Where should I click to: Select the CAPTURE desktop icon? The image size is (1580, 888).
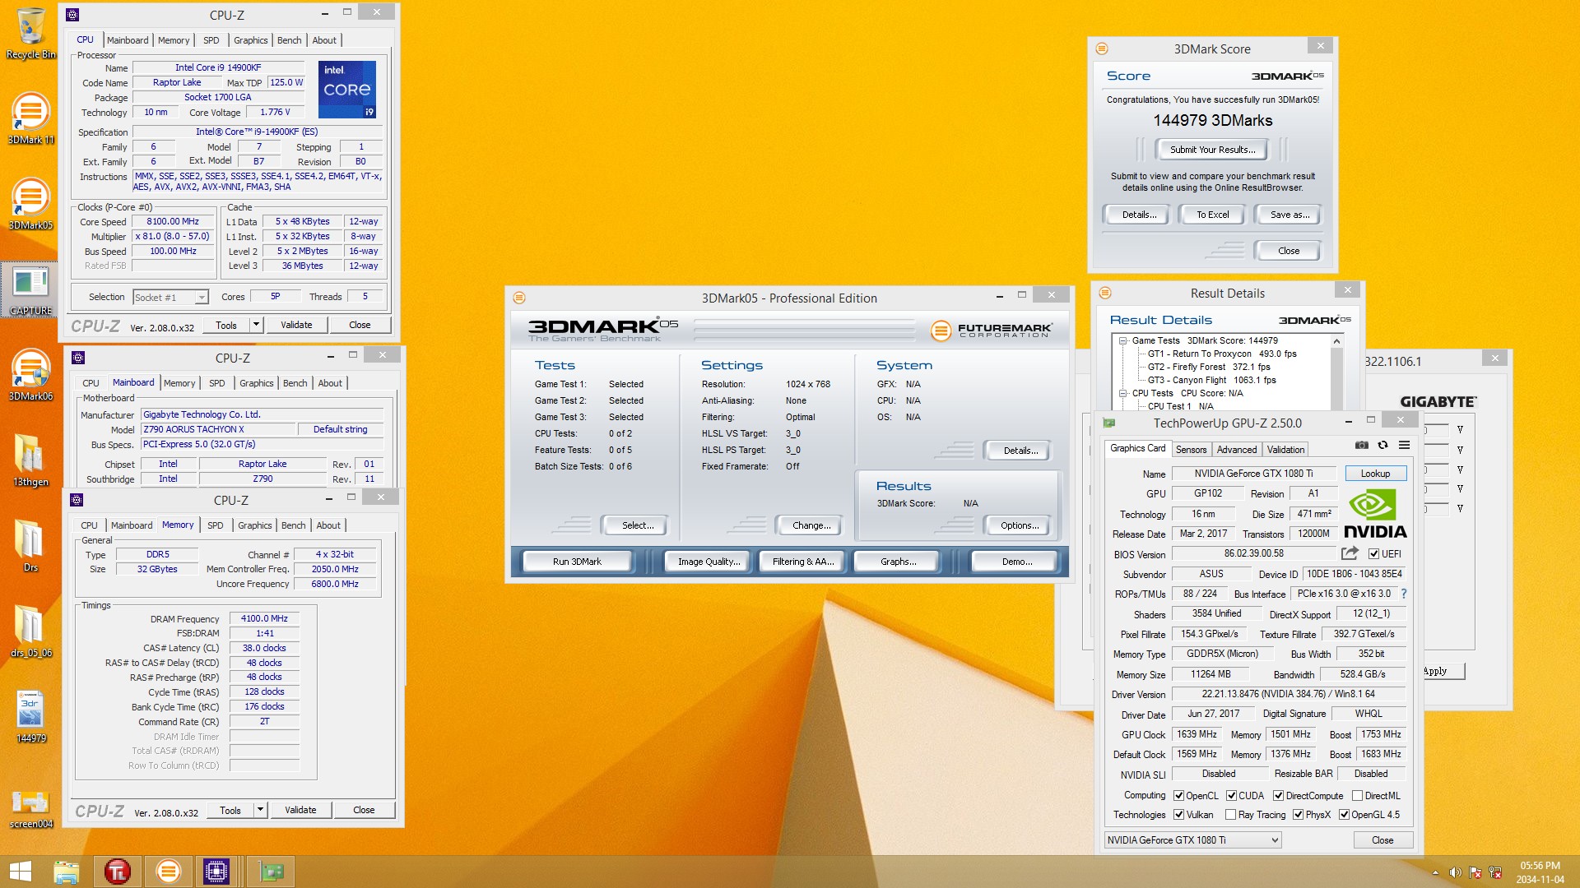30,289
